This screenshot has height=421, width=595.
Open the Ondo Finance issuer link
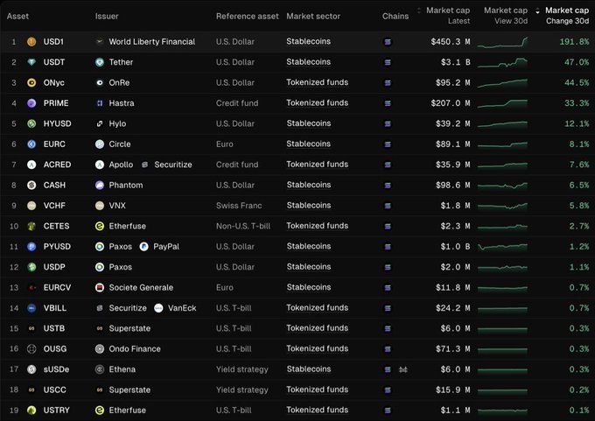tap(137, 348)
